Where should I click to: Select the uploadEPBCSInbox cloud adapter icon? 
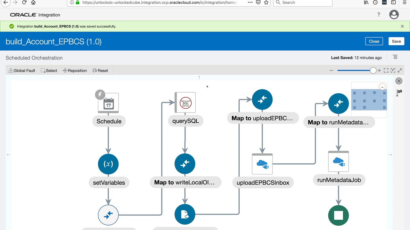coord(262,164)
